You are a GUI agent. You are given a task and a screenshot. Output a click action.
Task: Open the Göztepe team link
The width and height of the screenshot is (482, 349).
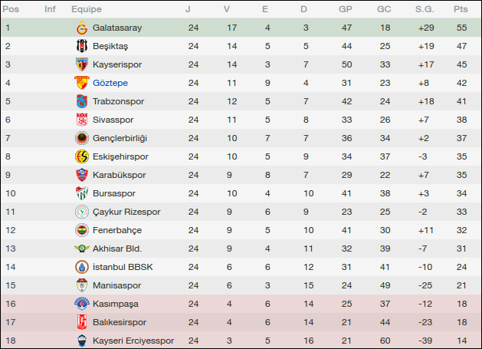point(110,83)
